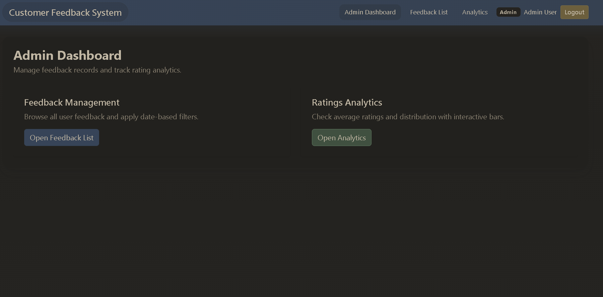Click the Admin role badge
Screen dimensions: 603x297
pyautogui.click(x=508, y=12)
